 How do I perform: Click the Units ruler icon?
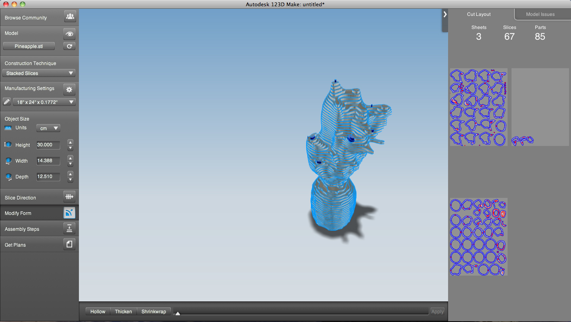[x=8, y=128]
